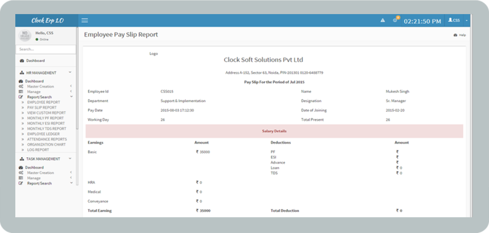The height and width of the screenshot is (233, 489).
Task: Open the warning triangle alerts icon
Action: (x=383, y=21)
